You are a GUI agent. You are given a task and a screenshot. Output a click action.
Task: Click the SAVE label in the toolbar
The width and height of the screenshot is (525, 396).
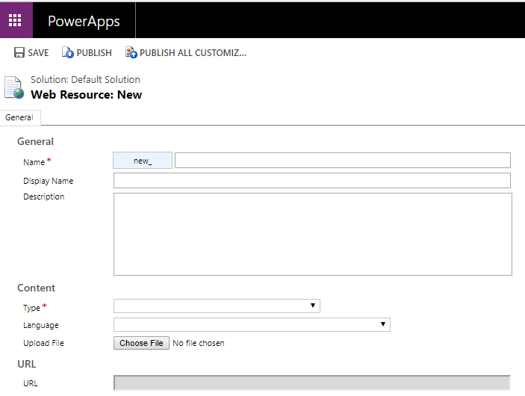click(x=38, y=53)
